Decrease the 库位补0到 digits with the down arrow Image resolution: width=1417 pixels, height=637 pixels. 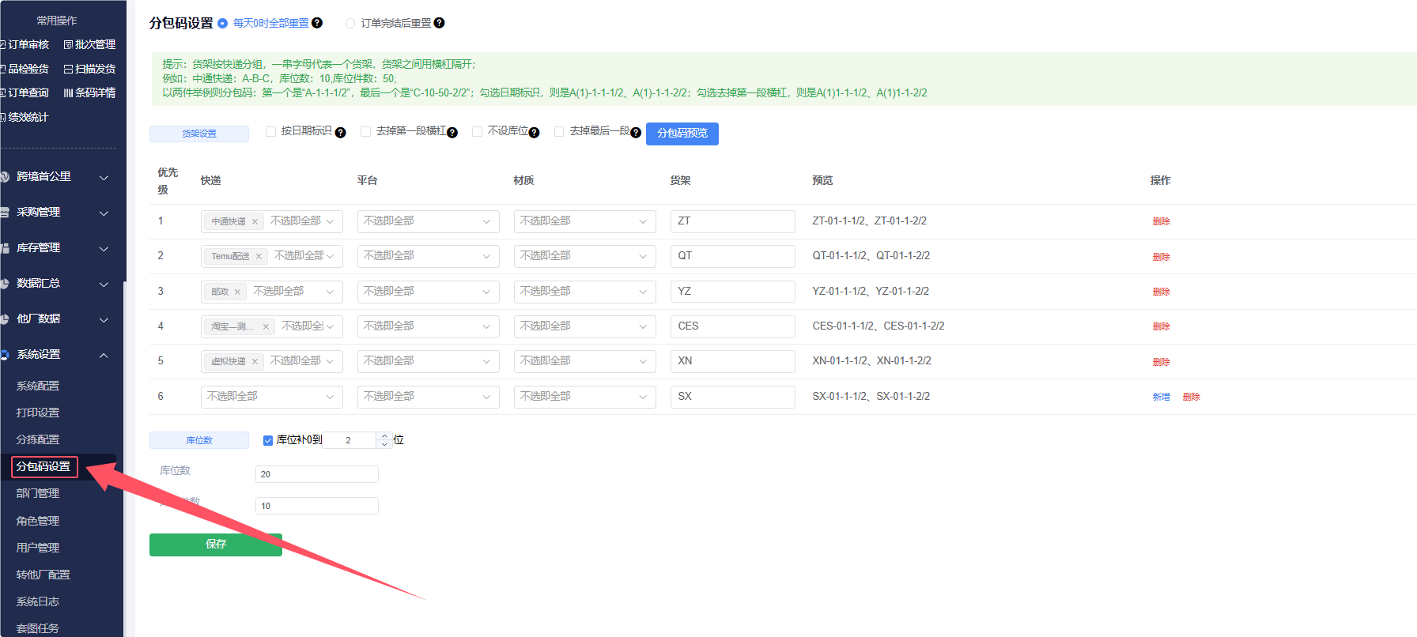pos(384,444)
